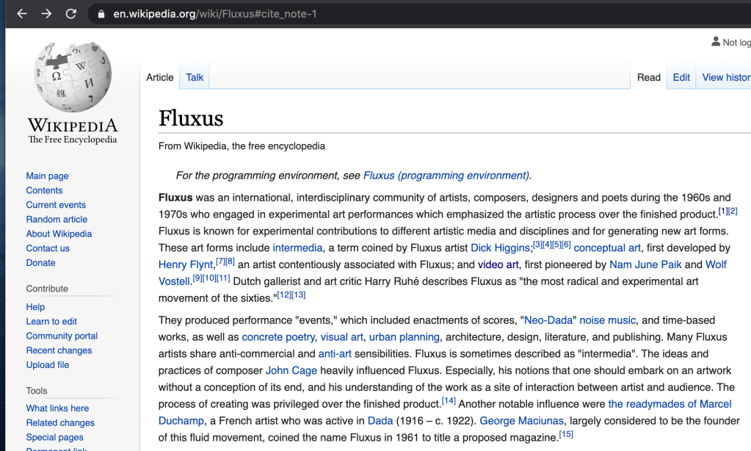
Task: Reload the page with refresh icon
Action: click(x=70, y=14)
